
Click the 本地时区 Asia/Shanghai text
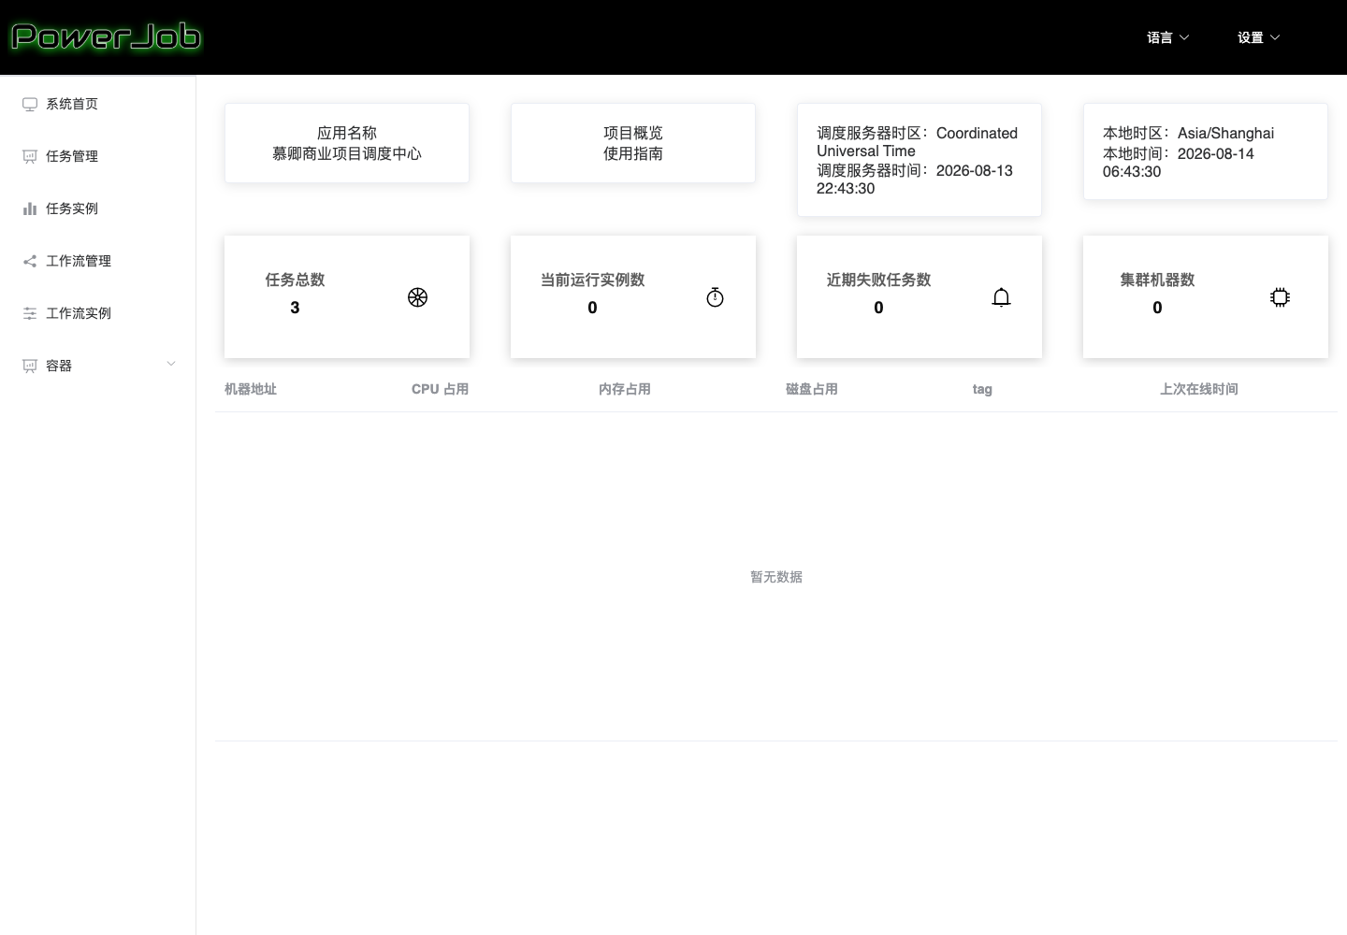pyautogui.click(x=1188, y=133)
